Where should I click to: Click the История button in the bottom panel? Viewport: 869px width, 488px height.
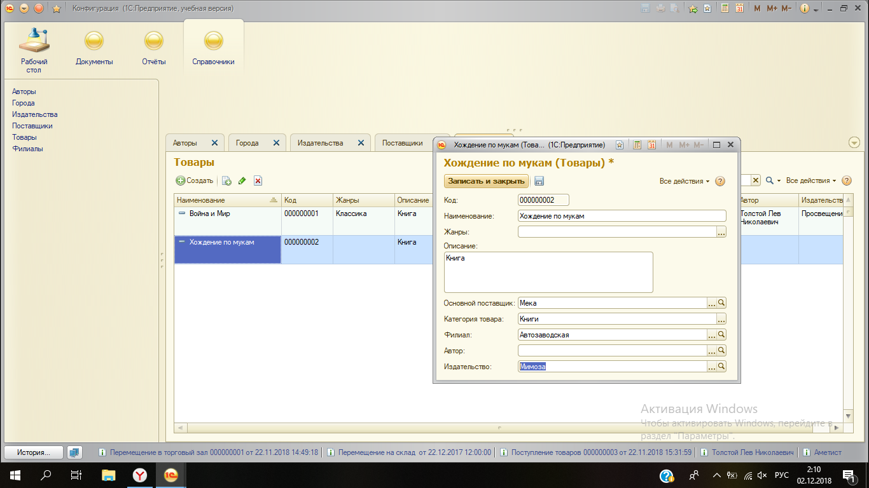coord(34,452)
